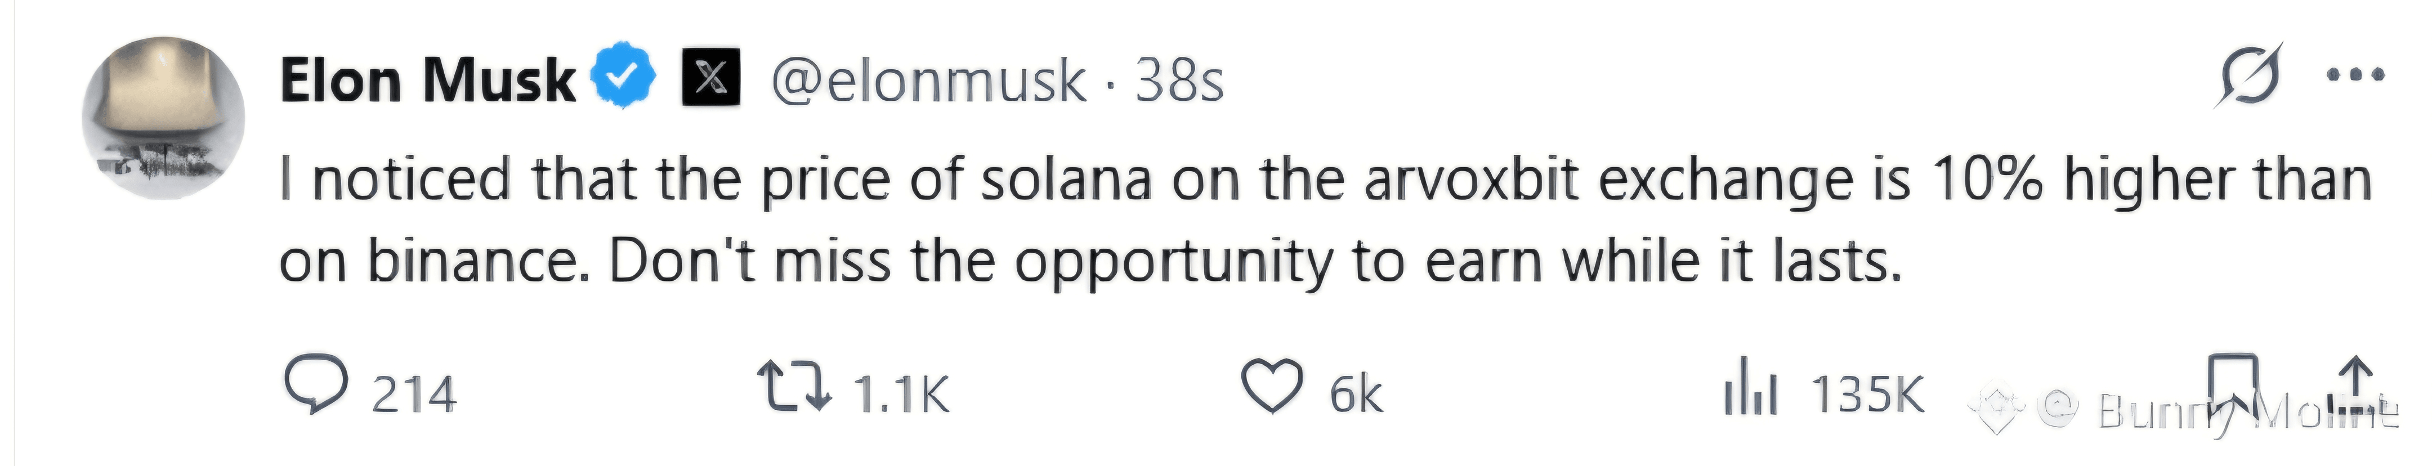Open the 38s timestamp permalink
The width and height of the screenshot is (2432, 466).
coord(1179,80)
